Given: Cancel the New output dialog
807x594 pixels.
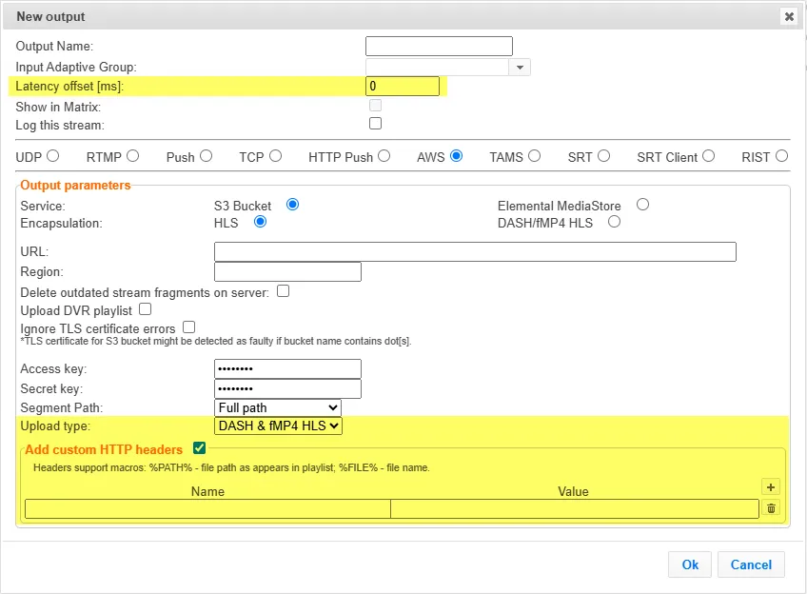Looking at the screenshot, I should 751,564.
